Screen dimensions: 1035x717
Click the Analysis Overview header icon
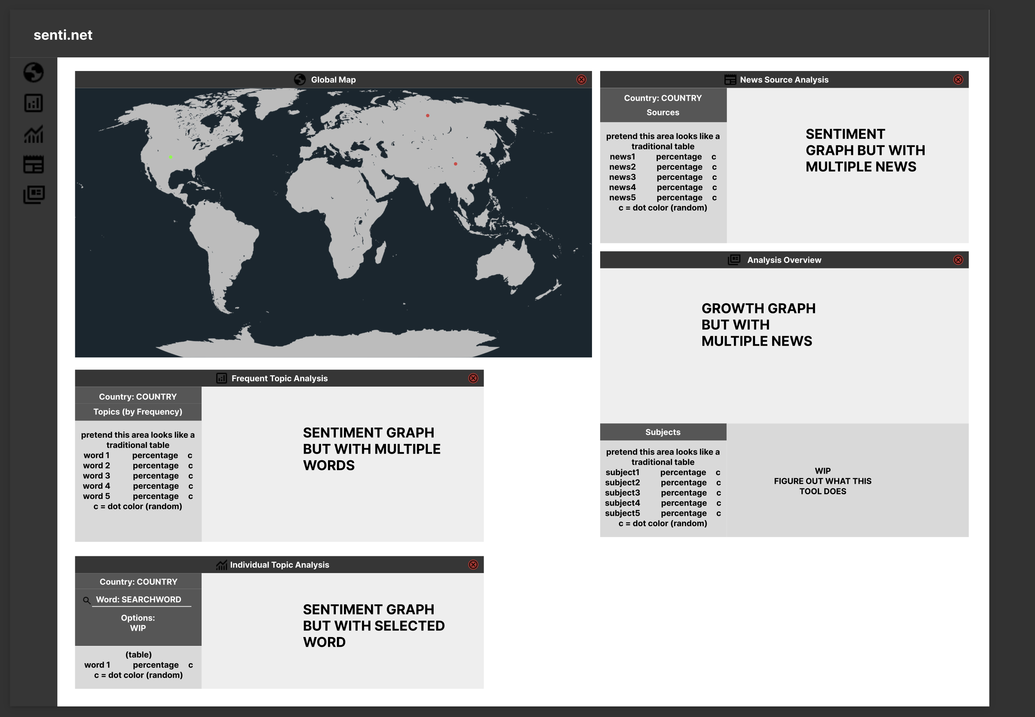tap(734, 260)
